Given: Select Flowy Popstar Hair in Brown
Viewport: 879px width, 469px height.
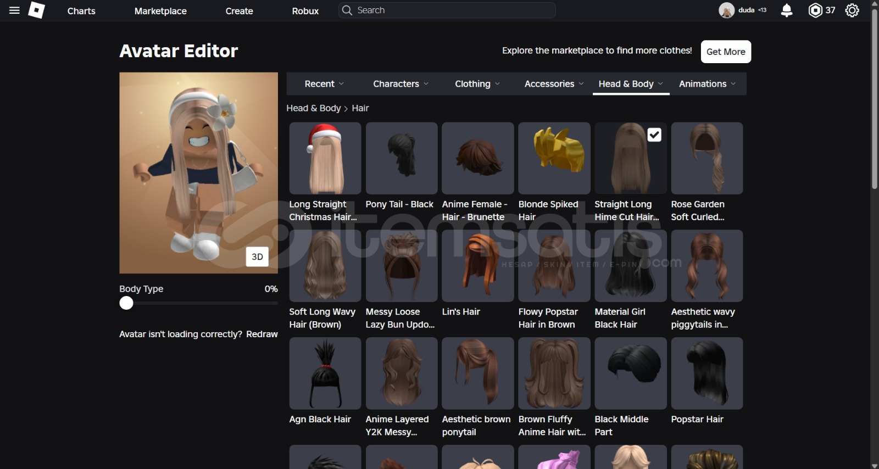Looking at the screenshot, I should click(x=554, y=266).
